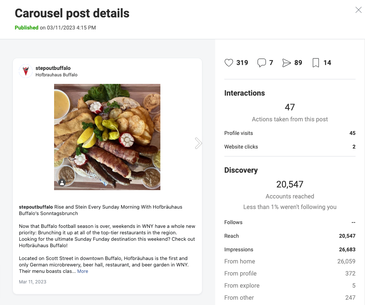The image size is (365, 305).
Task: Click the saves bookmark icon
Action: (x=316, y=63)
